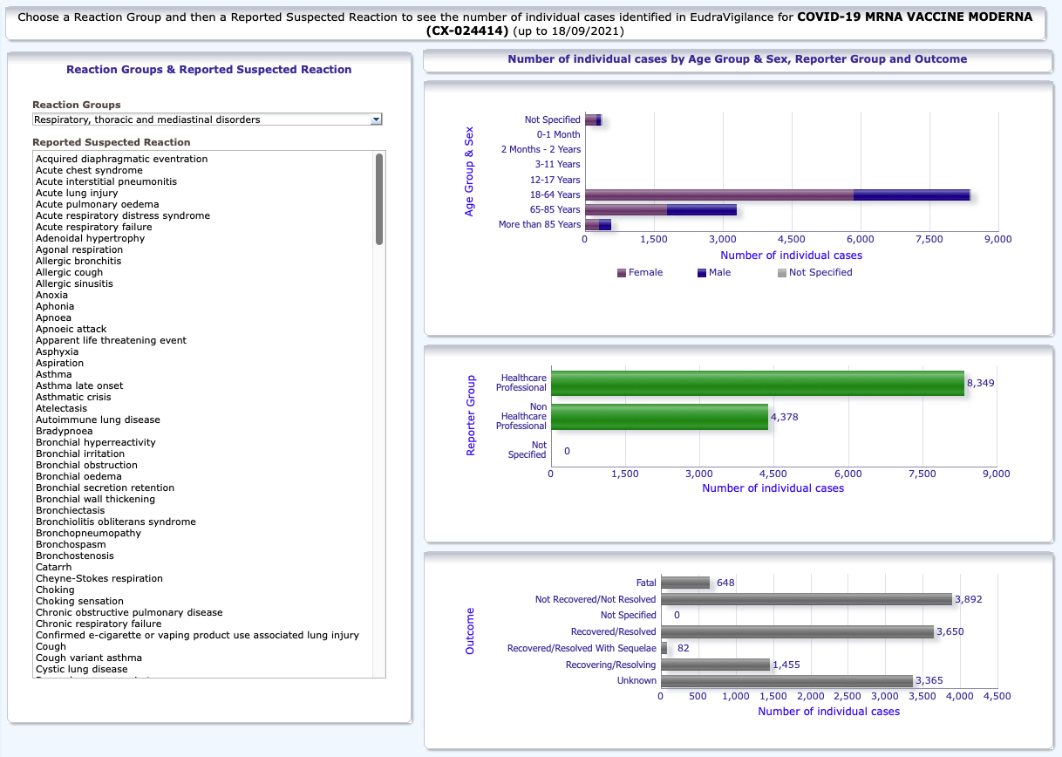Image resolution: width=1062 pixels, height=757 pixels.
Task: Choose 'Allergic cough' in the list
Action: pos(70,272)
